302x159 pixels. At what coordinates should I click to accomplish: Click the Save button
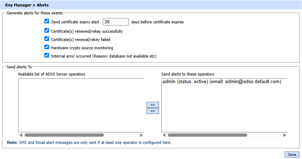[x=291, y=154]
